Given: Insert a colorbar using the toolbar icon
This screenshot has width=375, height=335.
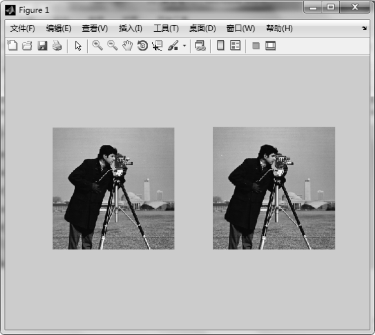Looking at the screenshot, I should tap(220, 46).
